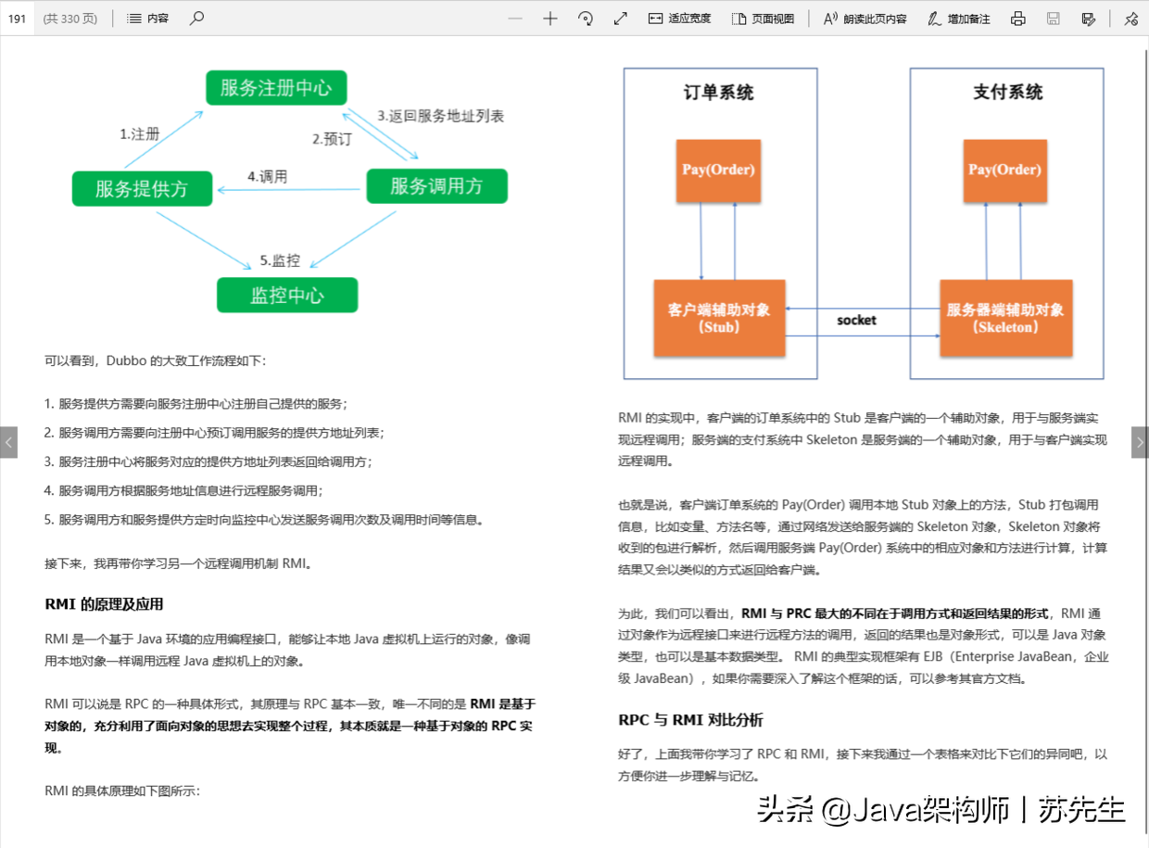Go to the next page via right-edge arrow

[1140, 442]
